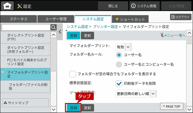Viewport: 193px width, 113px height.
Task: Click the サイトマップ button
Action: (x=25, y=103)
